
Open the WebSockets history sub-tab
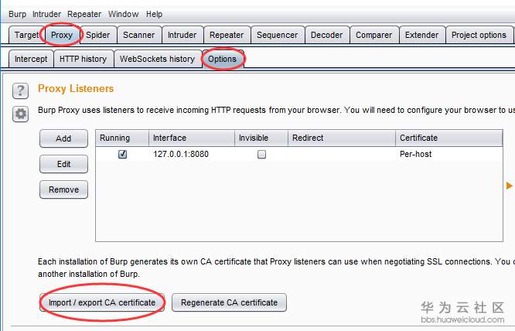157,59
